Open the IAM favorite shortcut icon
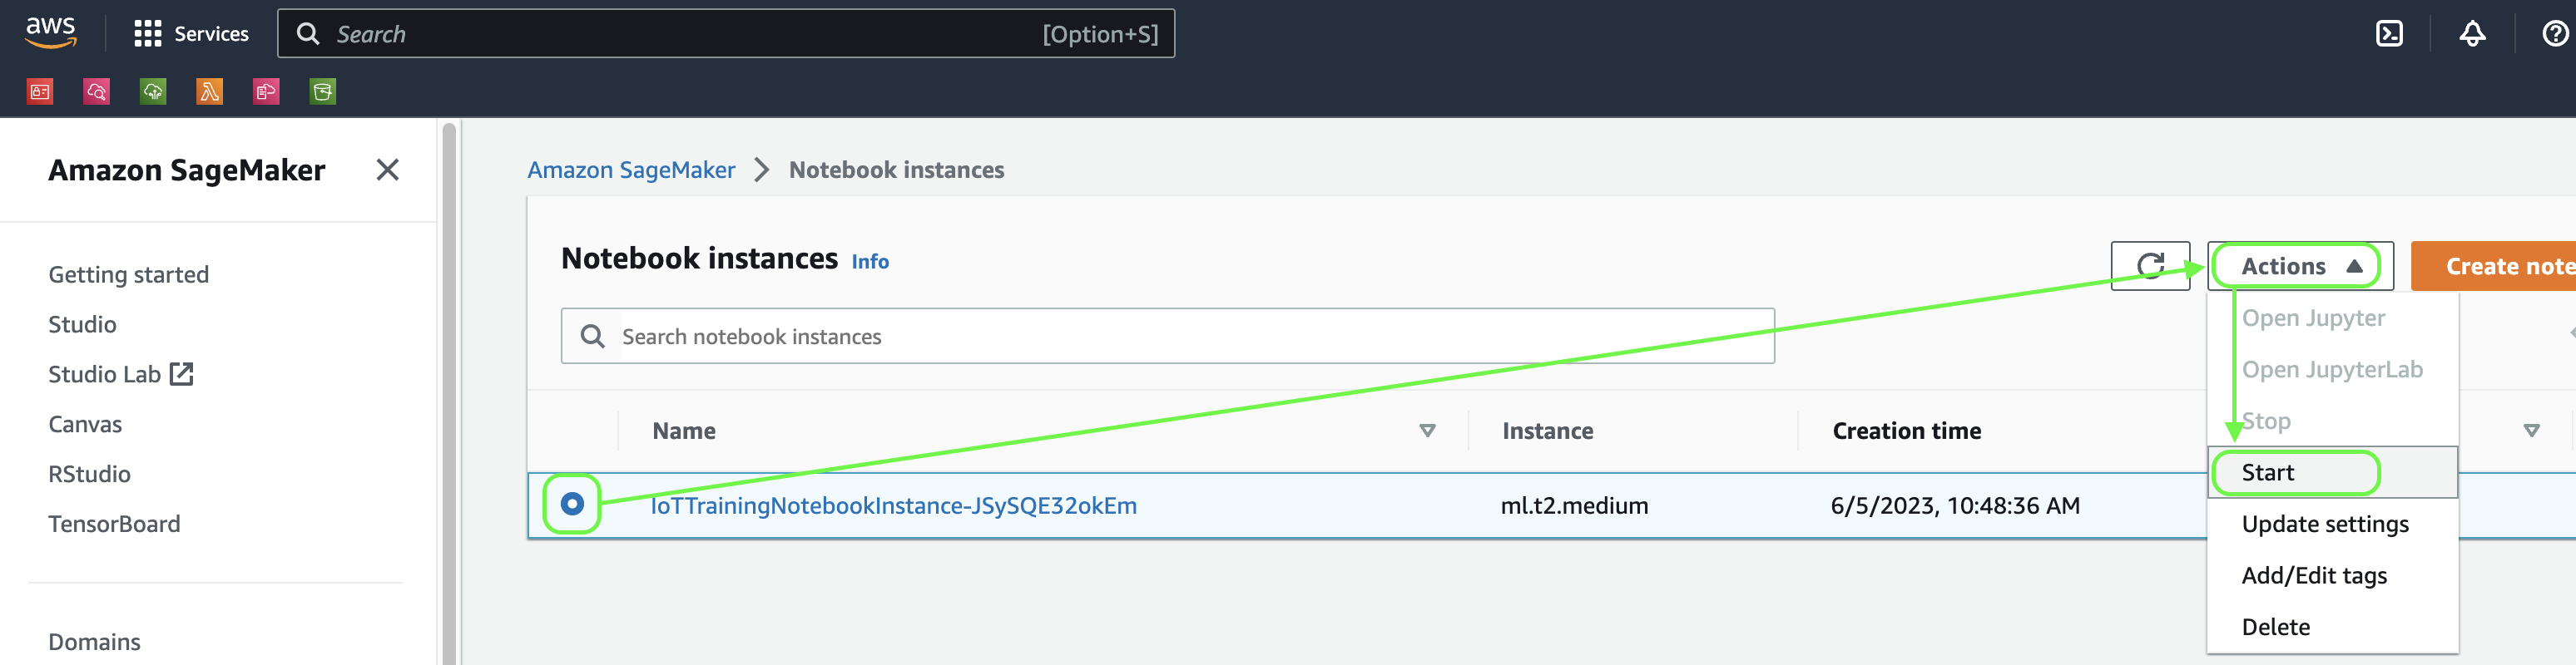This screenshot has height=665, width=2576. (x=40, y=92)
